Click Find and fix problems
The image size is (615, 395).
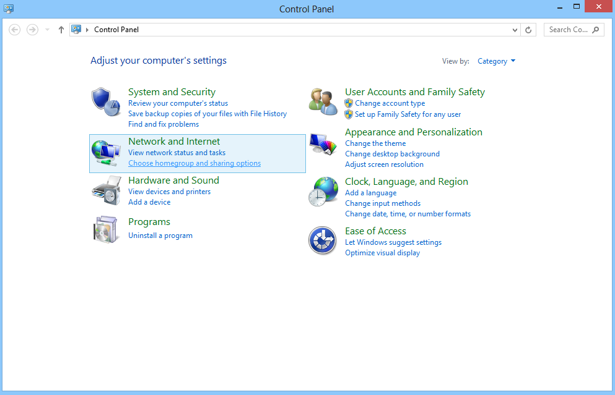point(164,124)
